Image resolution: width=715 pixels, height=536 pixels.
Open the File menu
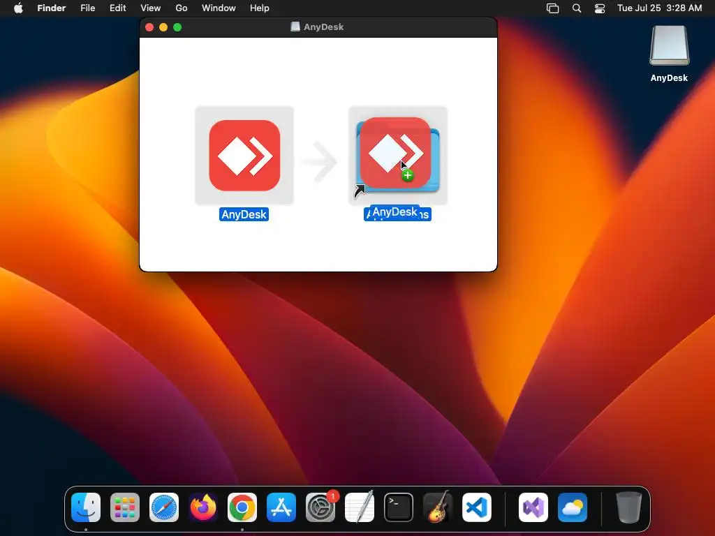point(87,8)
